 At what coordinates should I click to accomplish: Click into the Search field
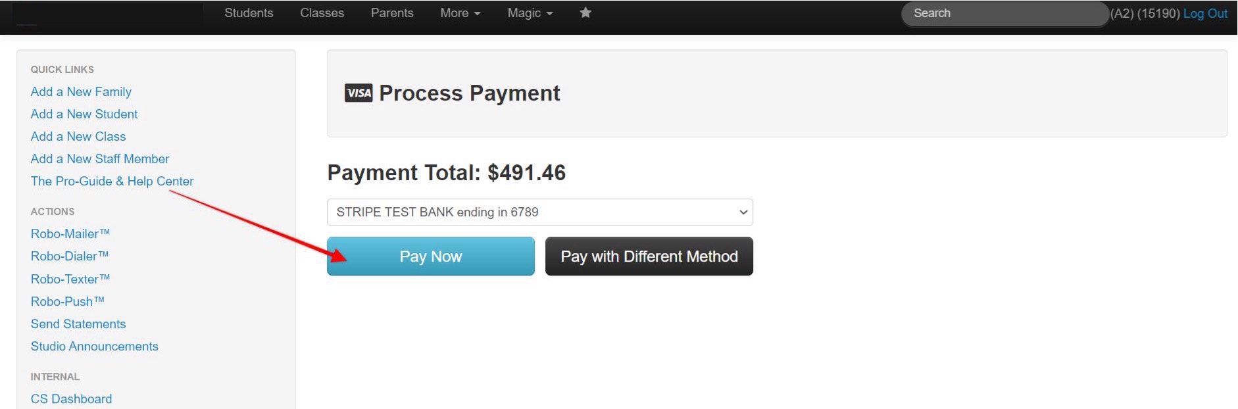tap(1003, 14)
